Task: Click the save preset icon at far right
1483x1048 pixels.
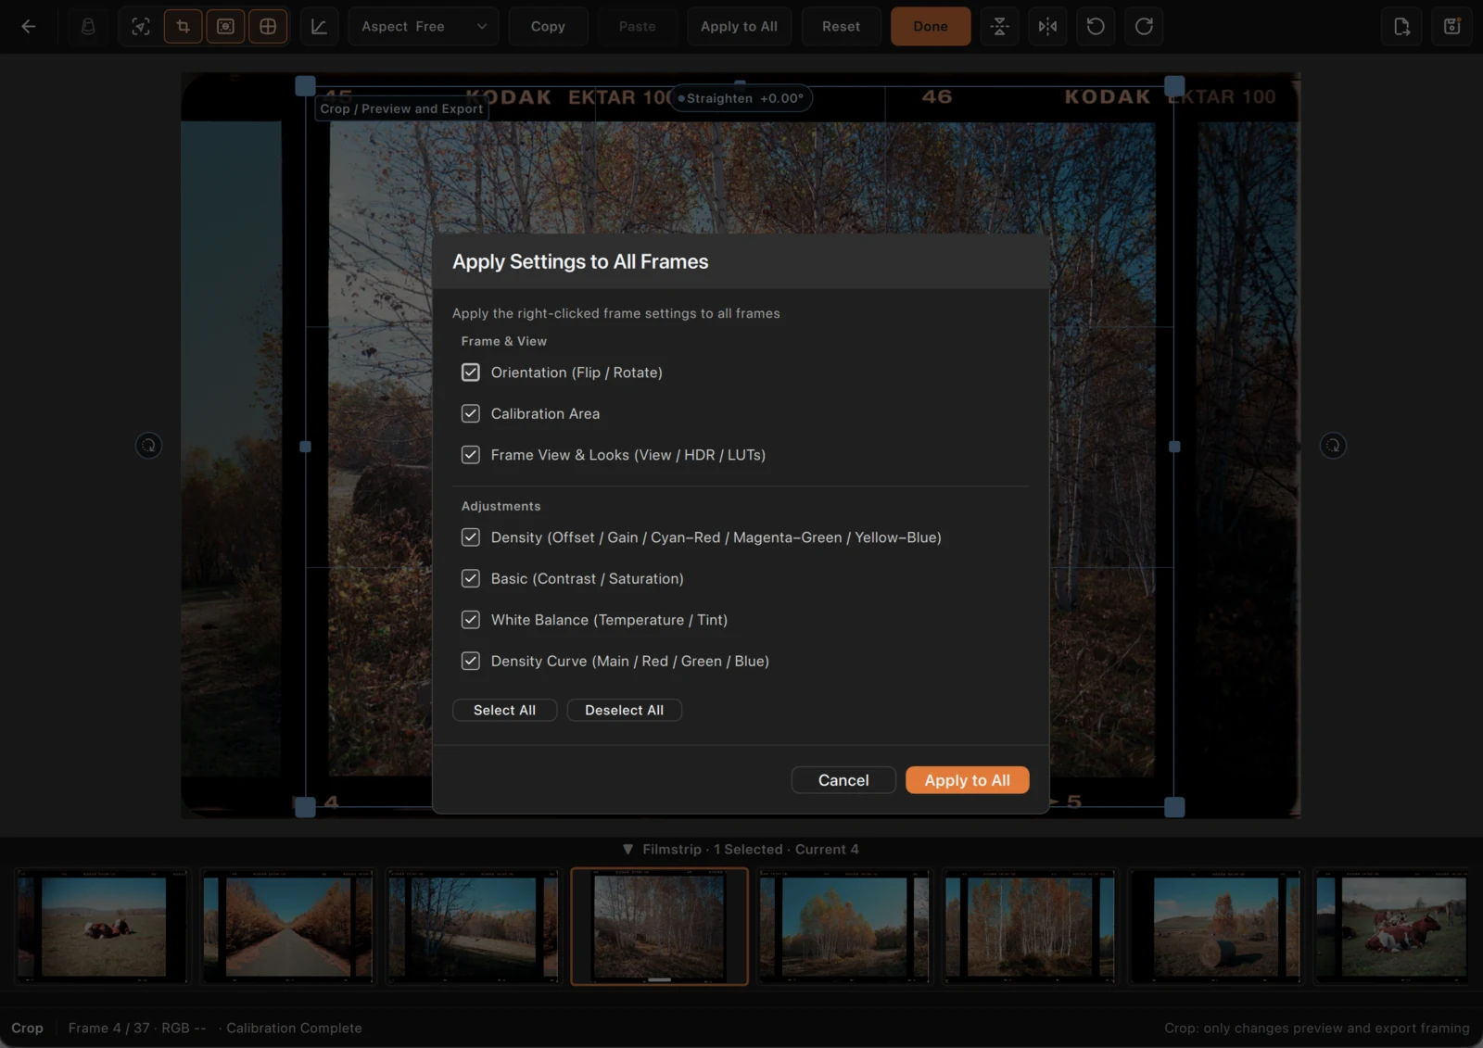Action: 1452,27
